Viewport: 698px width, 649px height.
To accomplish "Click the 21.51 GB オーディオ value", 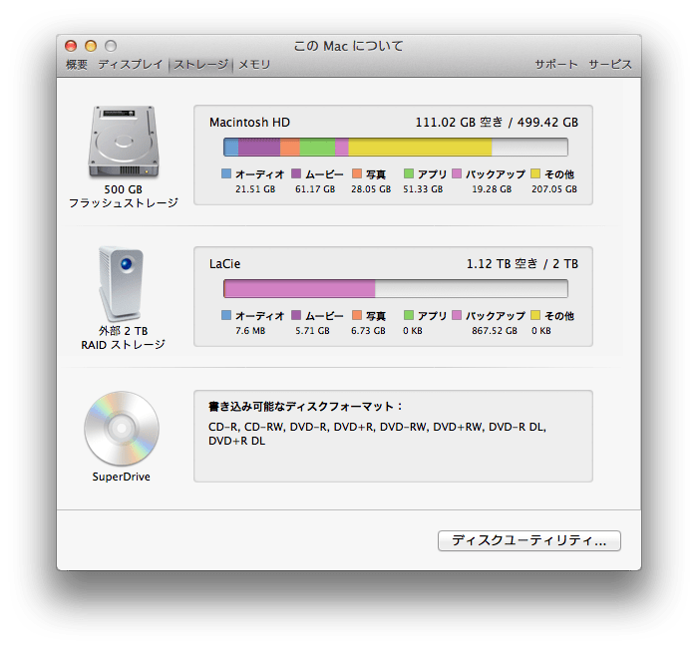I will (255, 189).
